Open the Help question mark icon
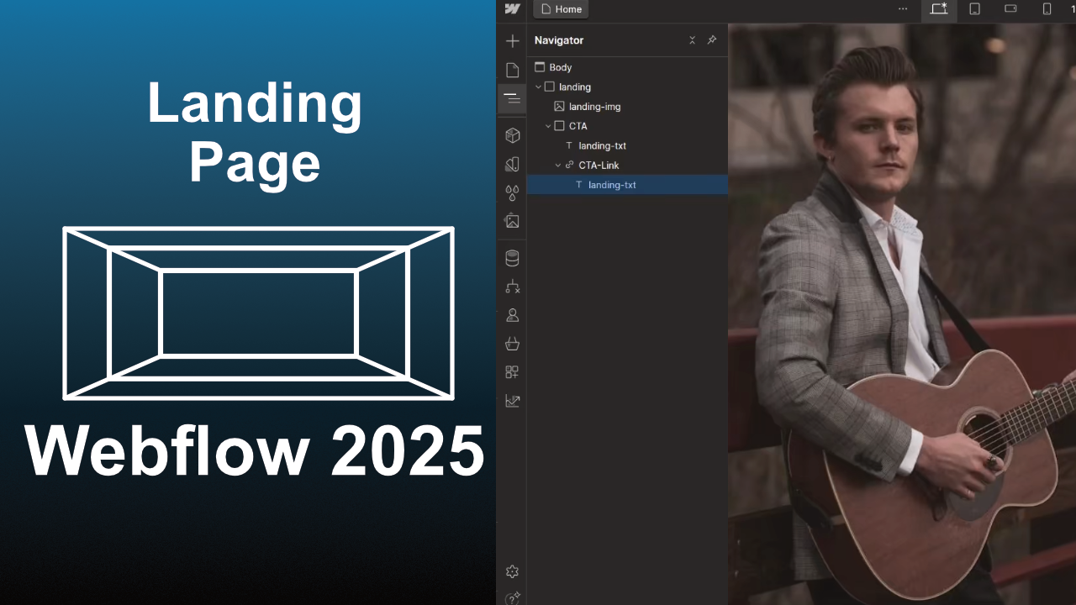 tap(512, 598)
